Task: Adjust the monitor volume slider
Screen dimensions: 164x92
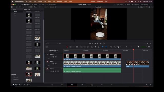Action: pyautogui.click(x=143, y=47)
